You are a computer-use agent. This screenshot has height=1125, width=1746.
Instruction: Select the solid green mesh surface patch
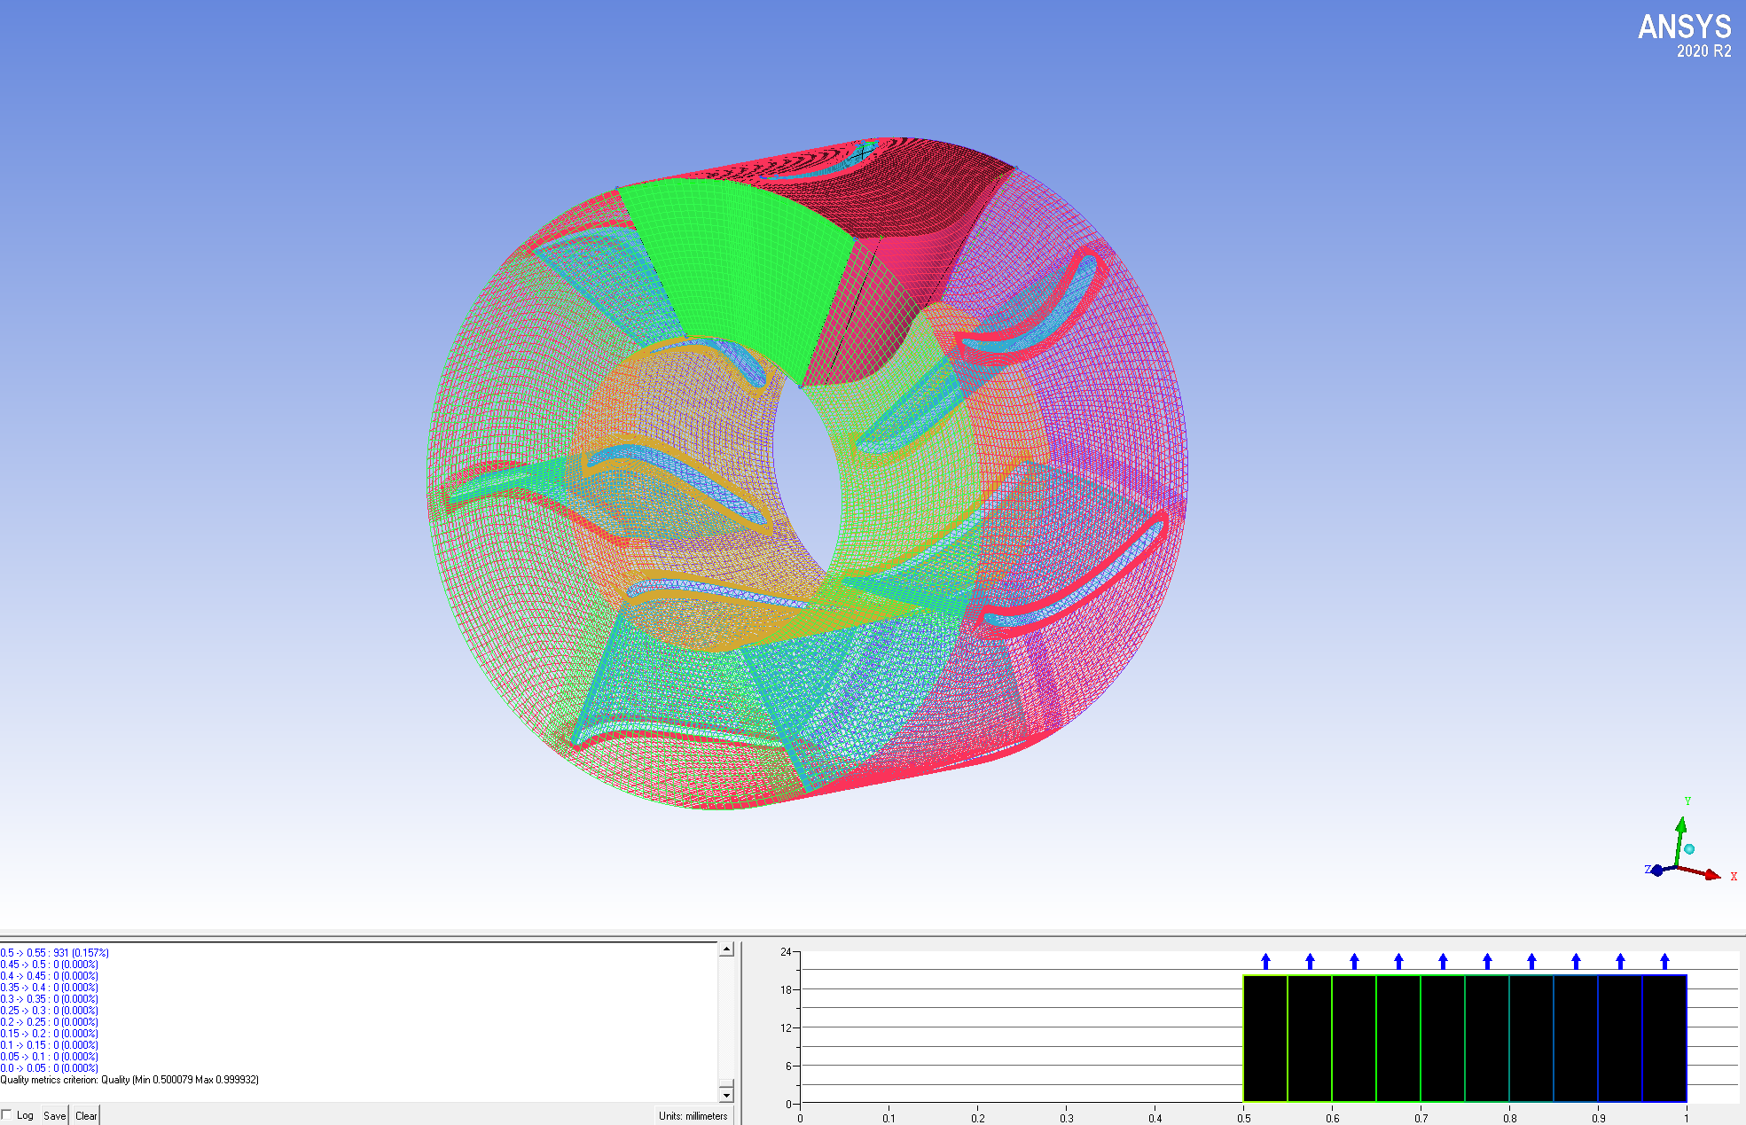coord(736,266)
